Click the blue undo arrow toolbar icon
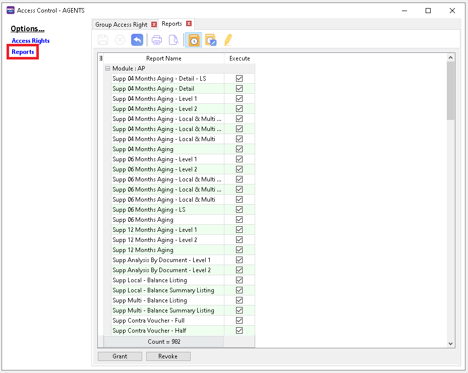This screenshot has width=468, height=373. [x=137, y=40]
